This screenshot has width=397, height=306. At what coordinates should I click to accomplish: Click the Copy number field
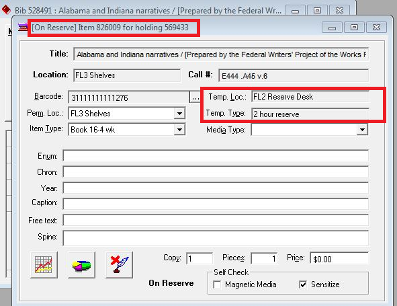click(x=200, y=258)
